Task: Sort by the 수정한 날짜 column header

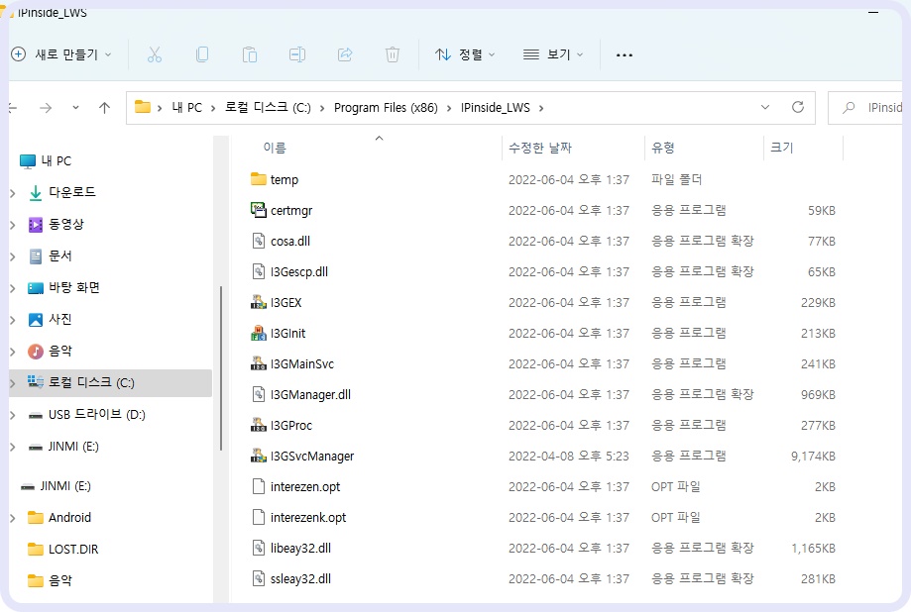Action: point(539,149)
